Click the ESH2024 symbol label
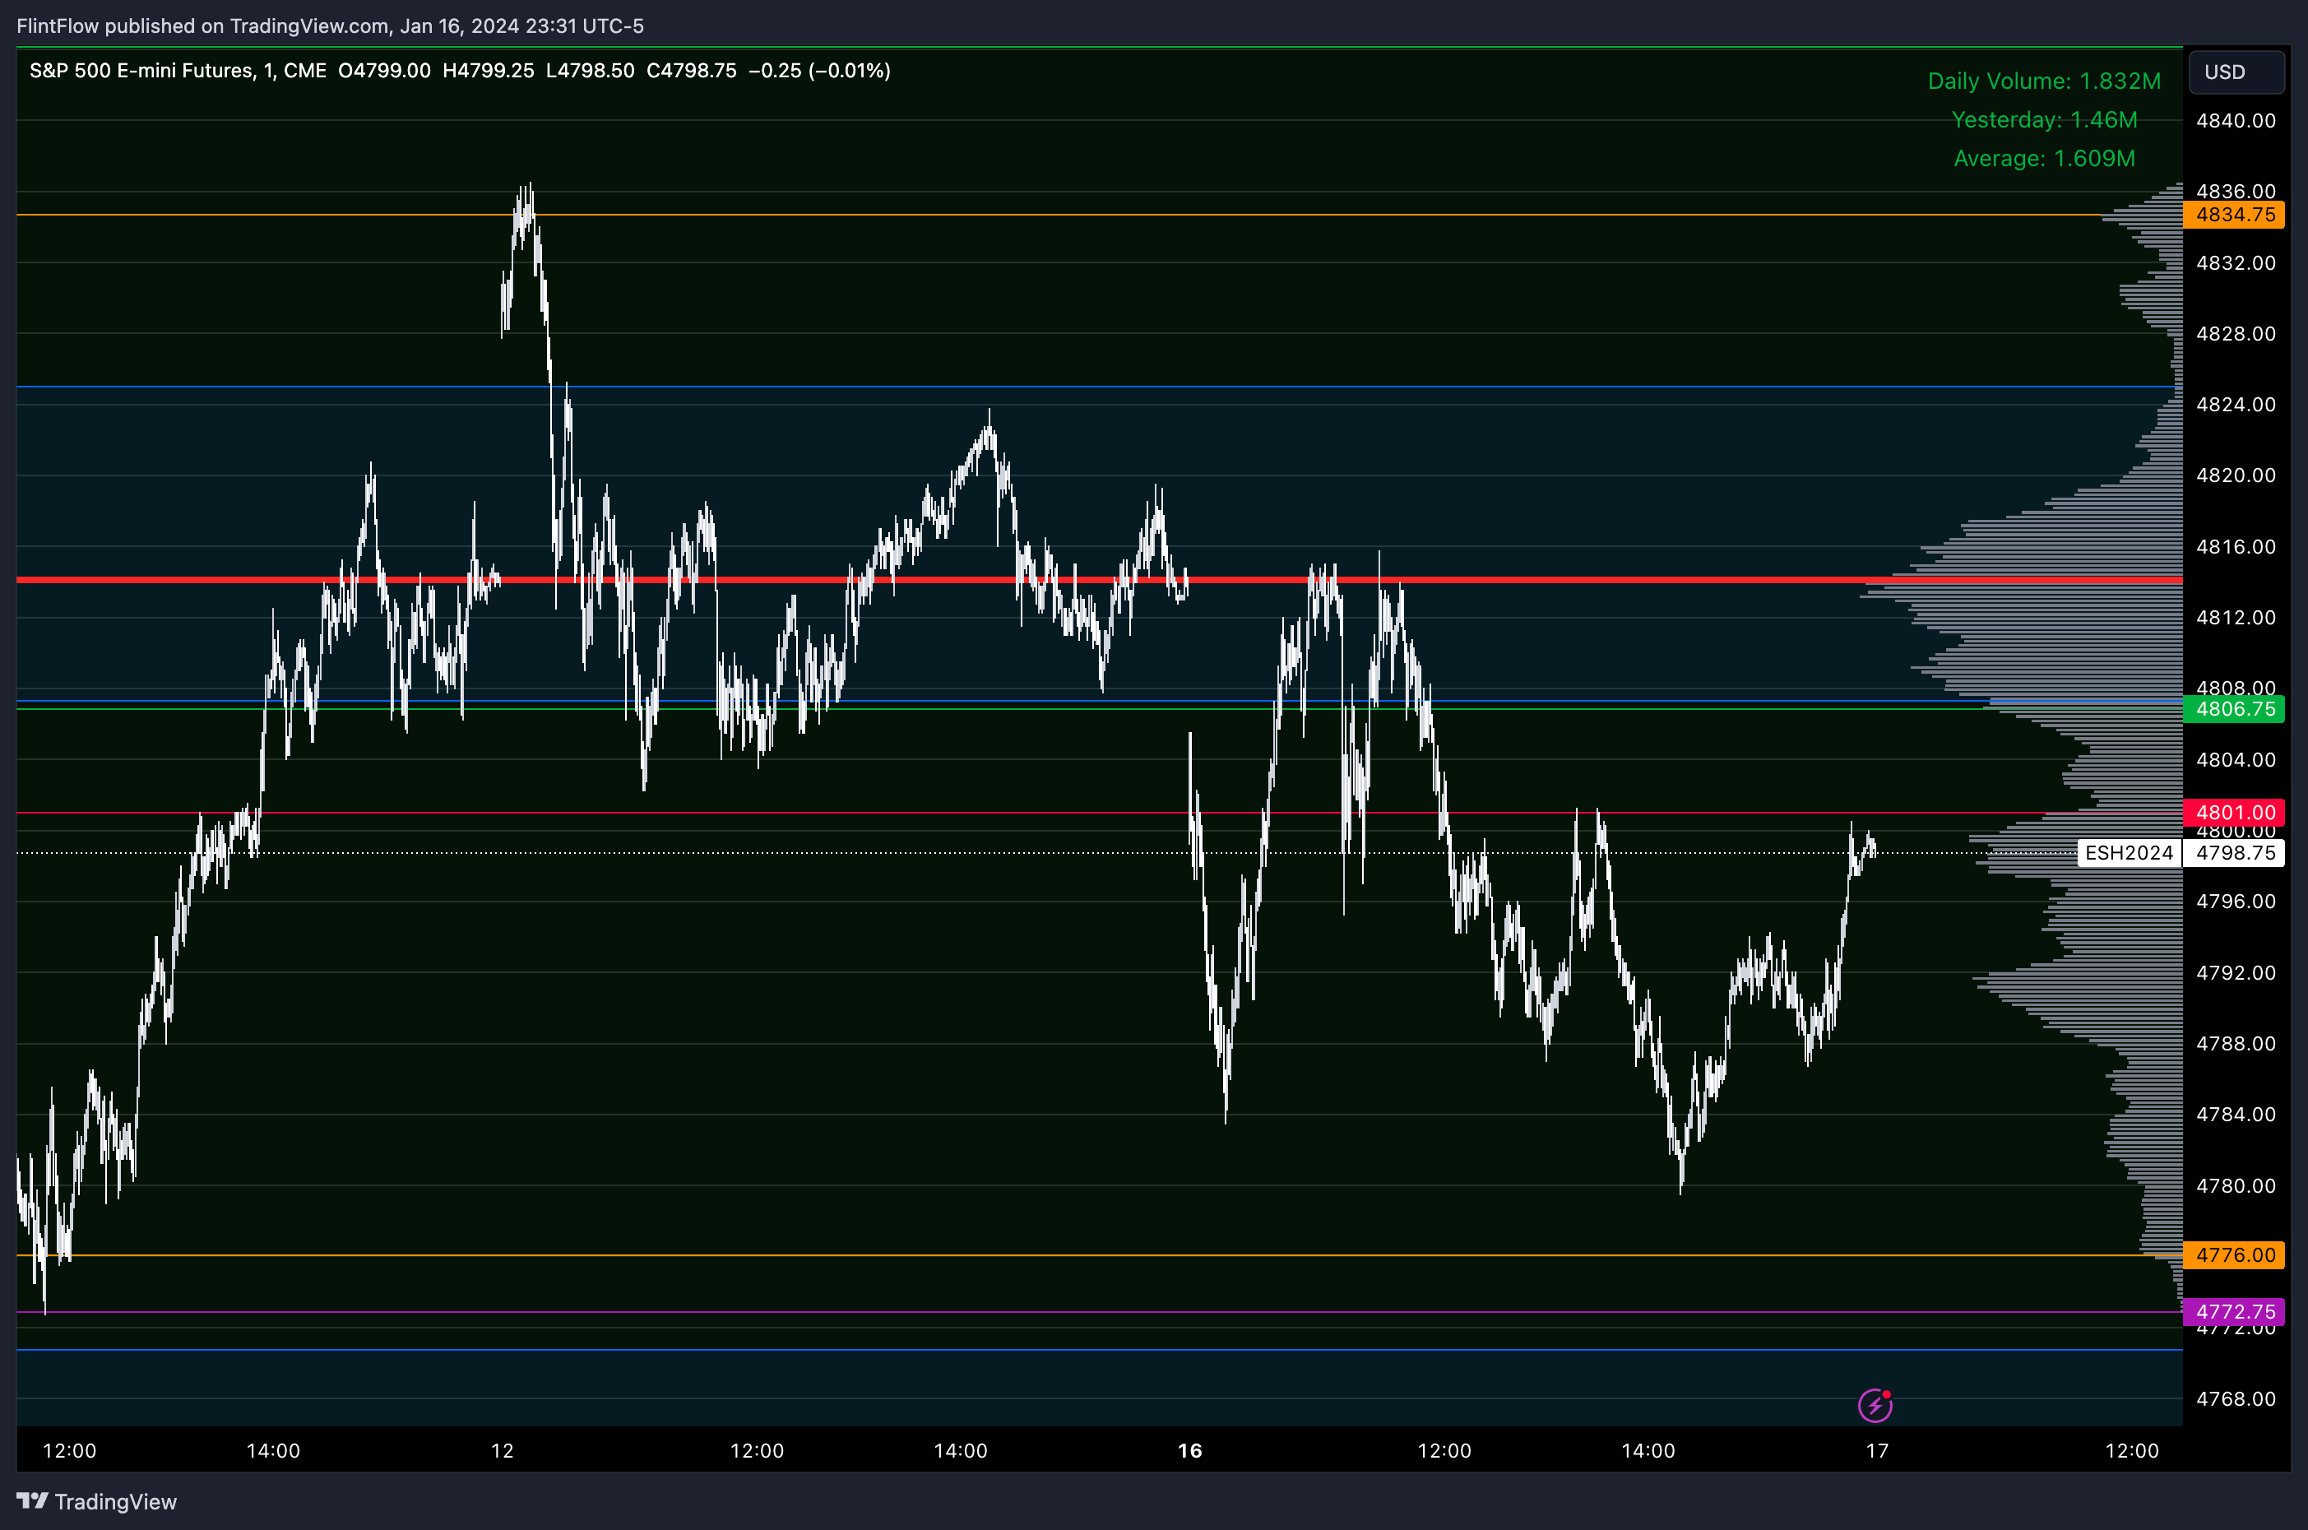Screen dimensions: 2308x1530 [2128, 853]
